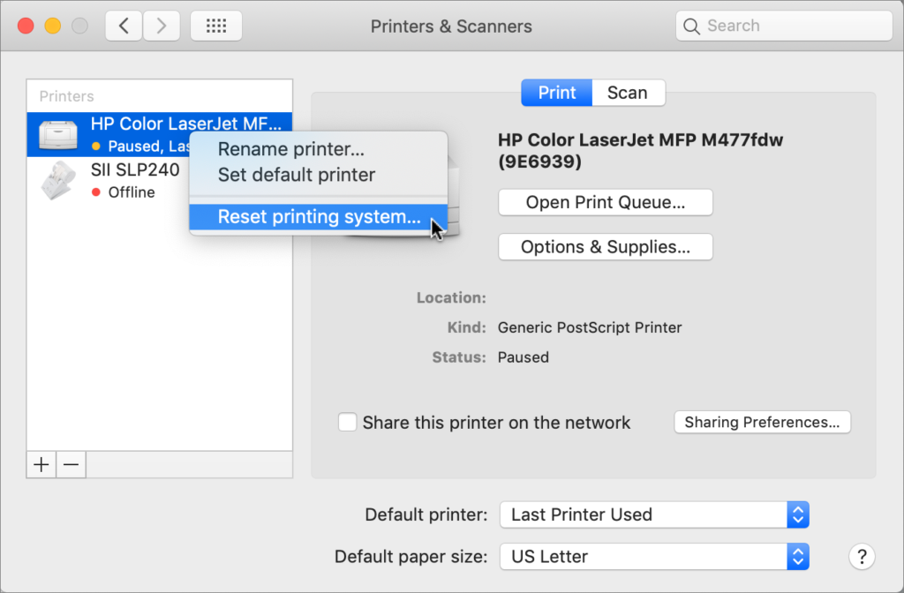
Task: Choose Rename printer from context menu
Action: tap(291, 150)
